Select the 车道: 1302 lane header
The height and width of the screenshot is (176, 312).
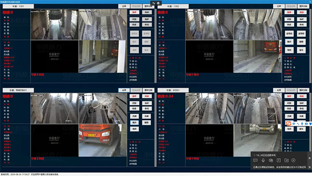[173, 6]
